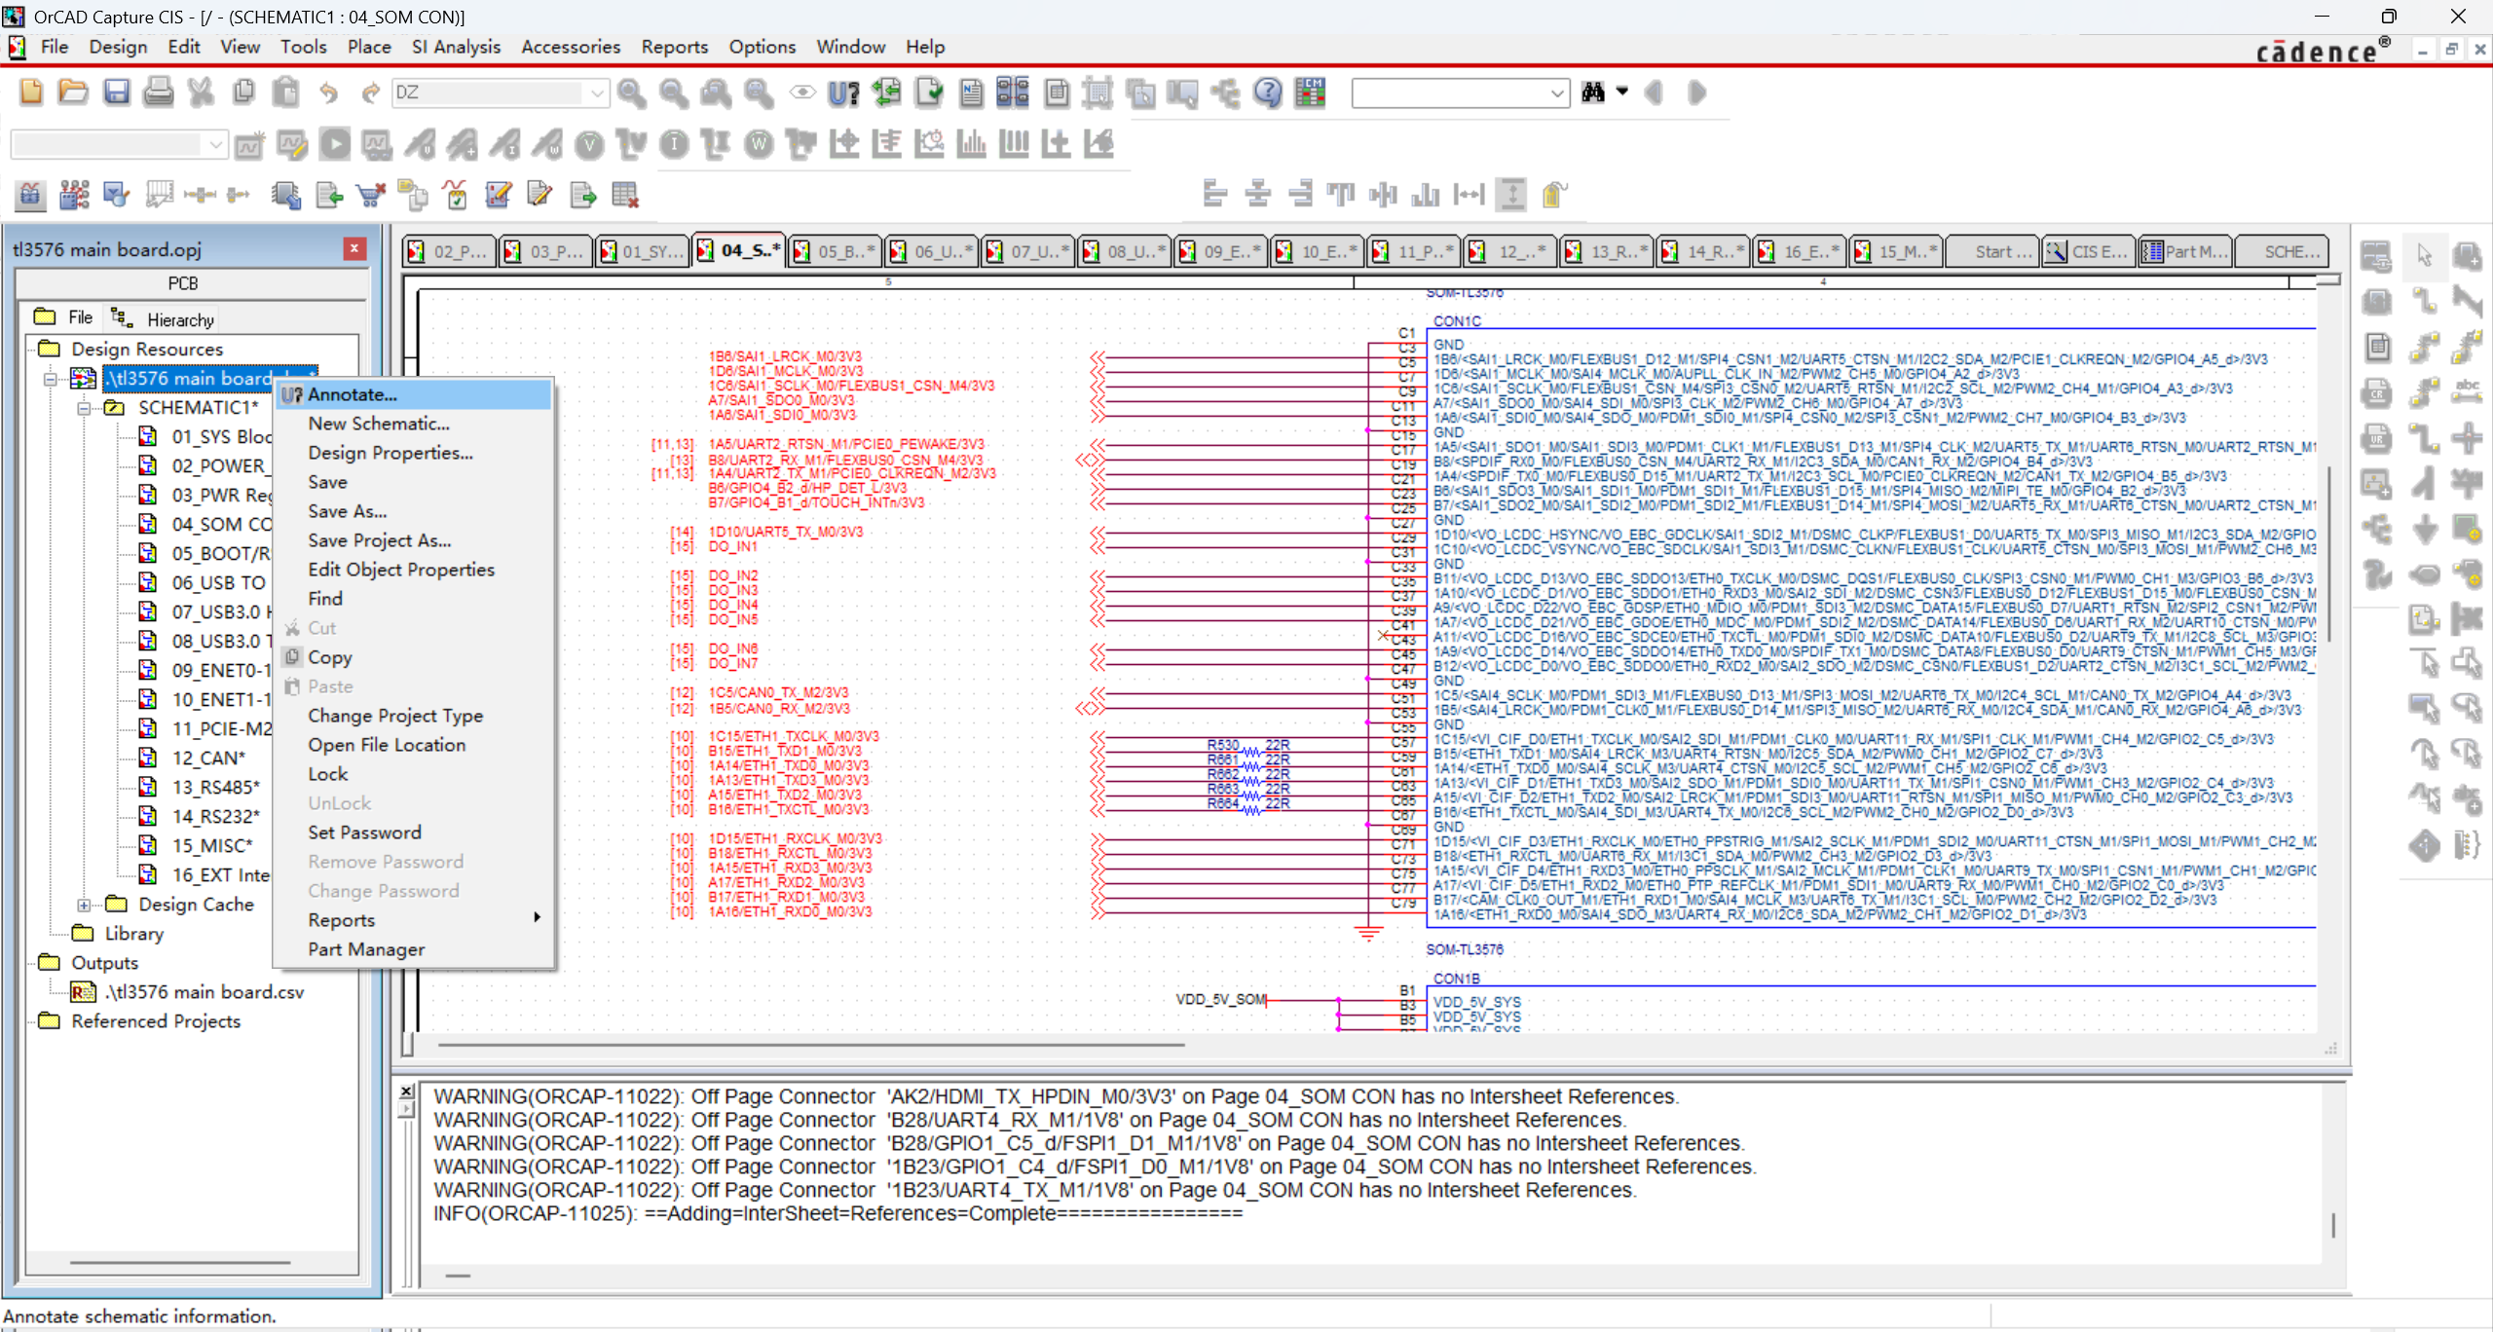Close the session log panel

pyautogui.click(x=407, y=1091)
